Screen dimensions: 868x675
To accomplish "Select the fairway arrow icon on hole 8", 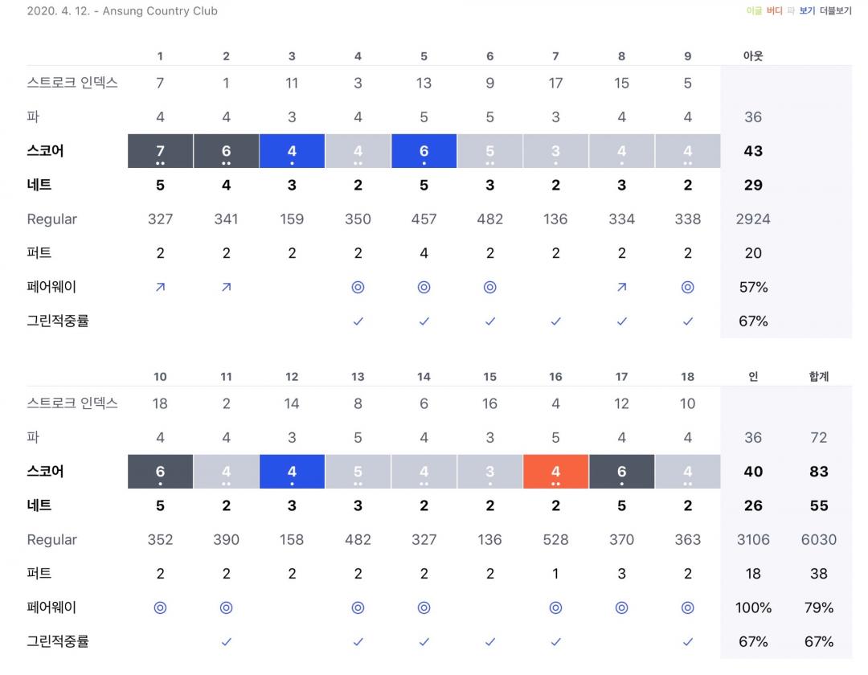I will (x=621, y=287).
